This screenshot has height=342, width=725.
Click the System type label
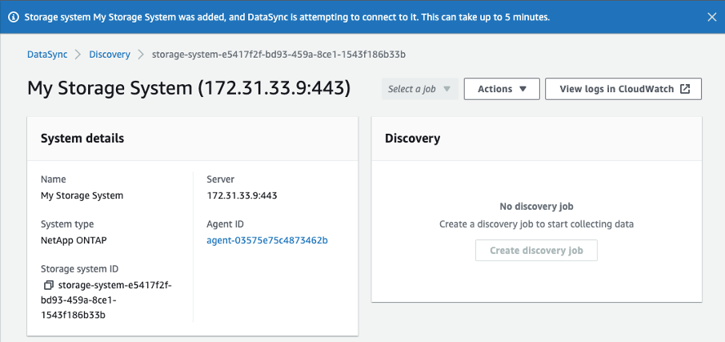point(67,224)
